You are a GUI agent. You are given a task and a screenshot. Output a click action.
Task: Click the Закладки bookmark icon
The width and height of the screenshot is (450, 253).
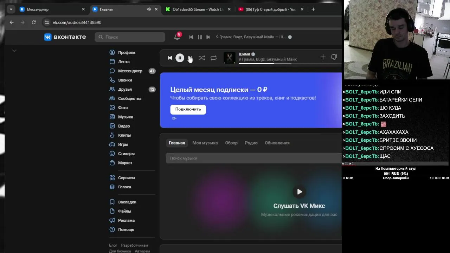112,202
